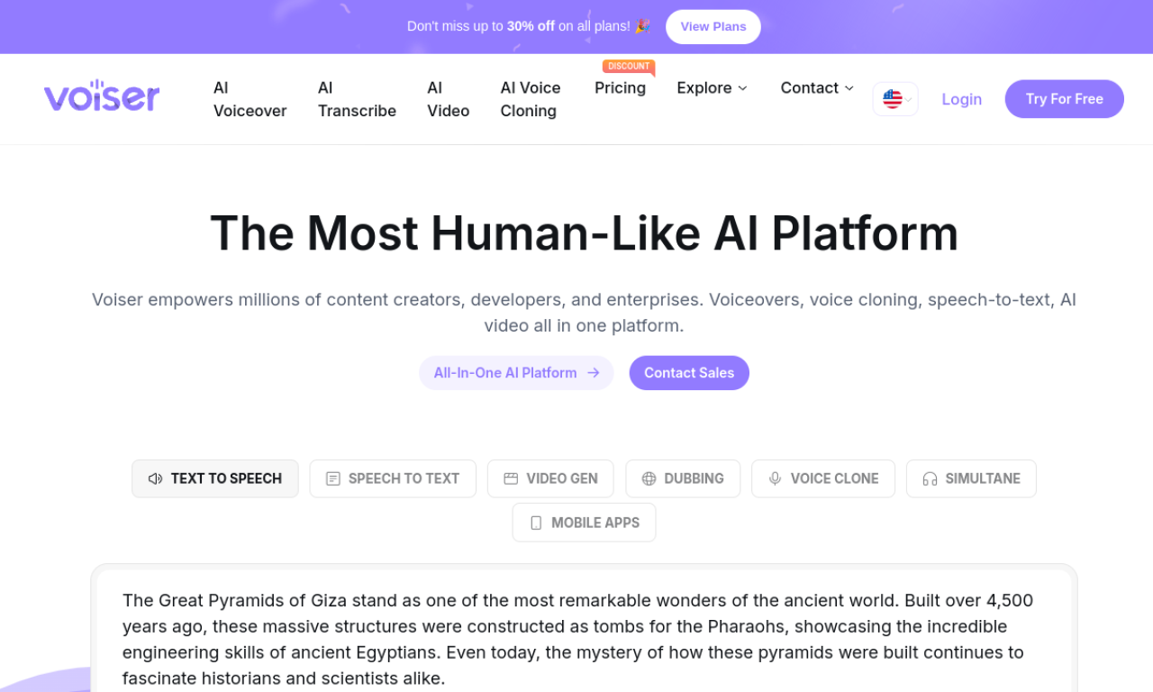1153x692 pixels.
Task: Click Contact Sales button
Action: click(689, 373)
